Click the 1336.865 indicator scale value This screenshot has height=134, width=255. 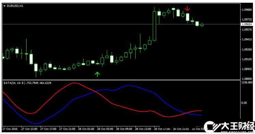click(247, 83)
